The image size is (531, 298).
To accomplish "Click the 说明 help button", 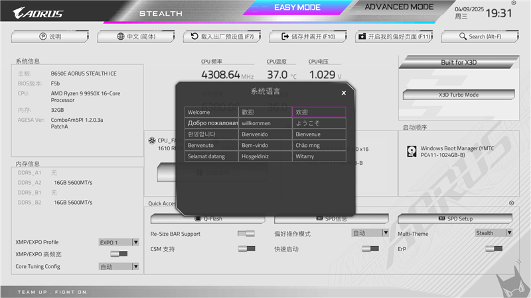I will (x=50, y=36).
